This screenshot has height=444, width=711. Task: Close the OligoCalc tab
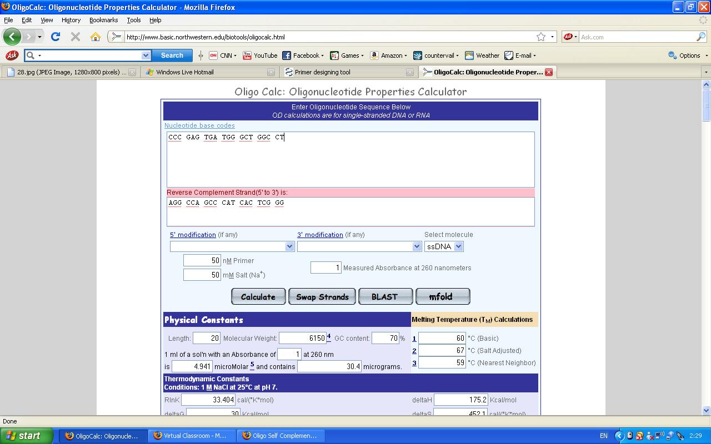[549, 72]
